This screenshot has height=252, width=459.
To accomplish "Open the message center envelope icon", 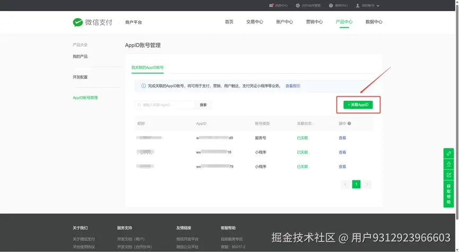I will pos(271,5).
